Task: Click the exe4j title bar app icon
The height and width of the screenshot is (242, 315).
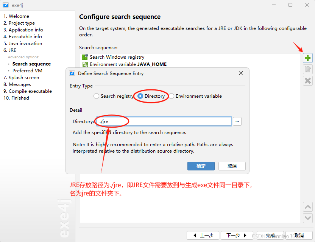Action: (6, 5)
